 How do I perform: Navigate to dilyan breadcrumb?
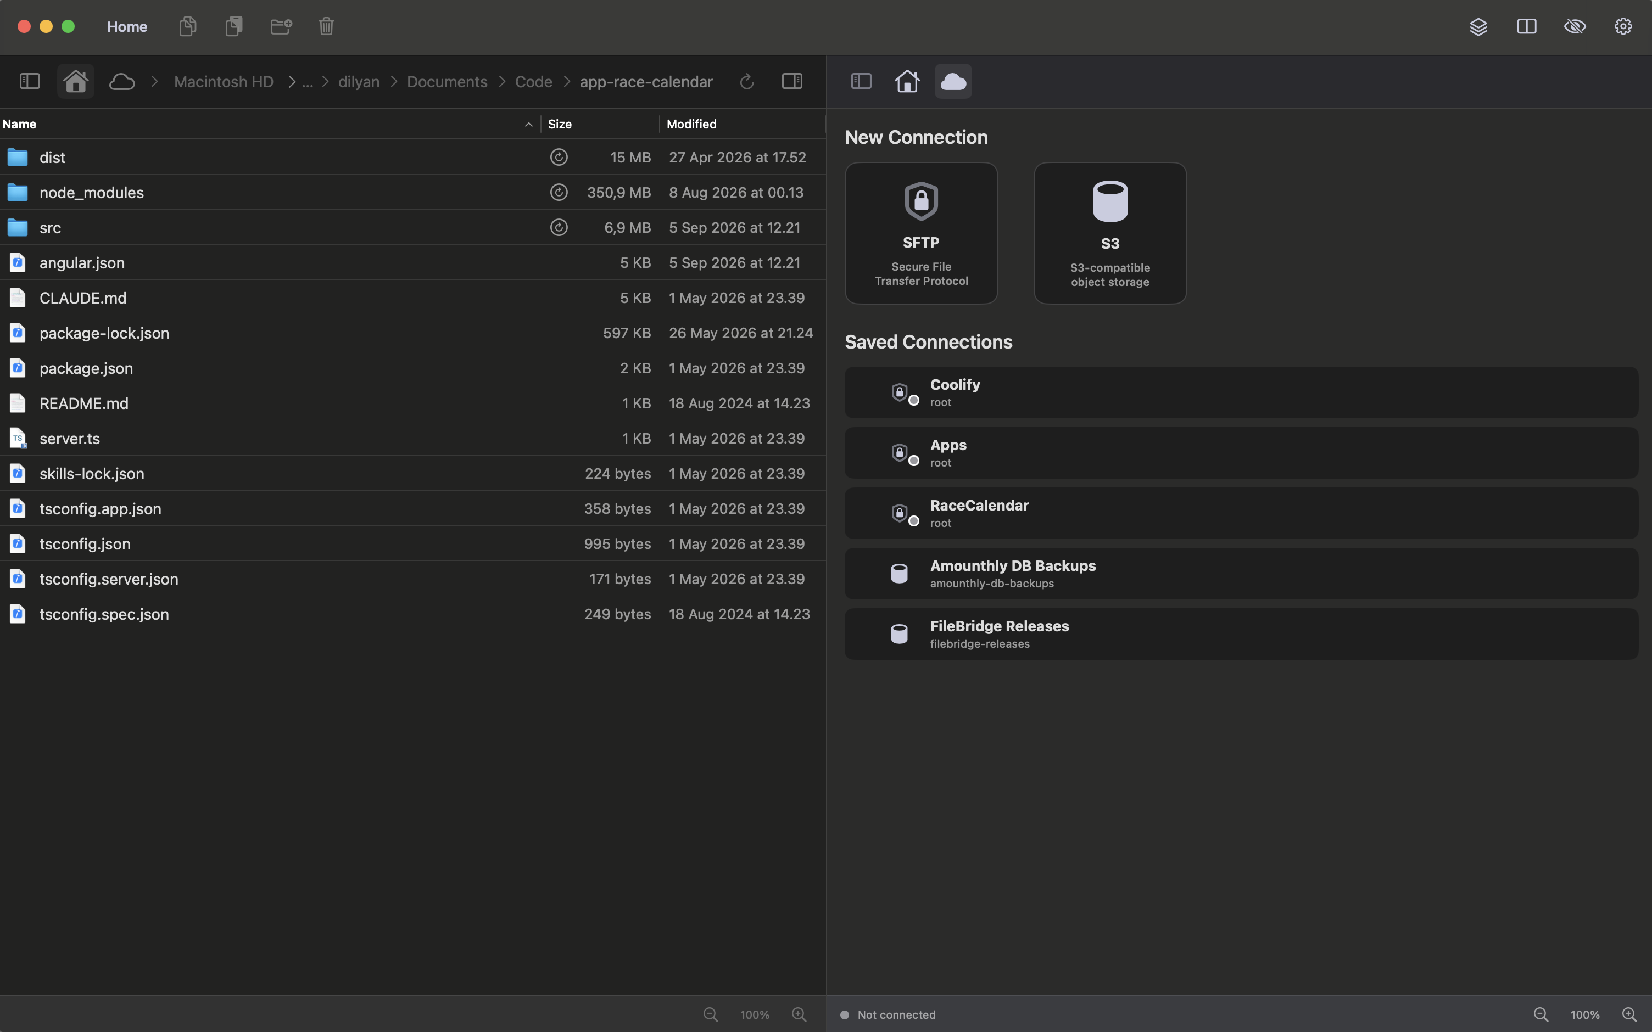(x=359, y=82)
